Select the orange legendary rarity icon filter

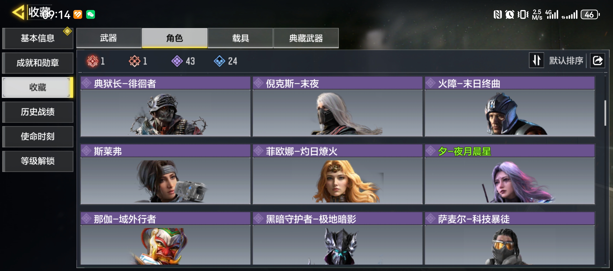pos(135,61)
